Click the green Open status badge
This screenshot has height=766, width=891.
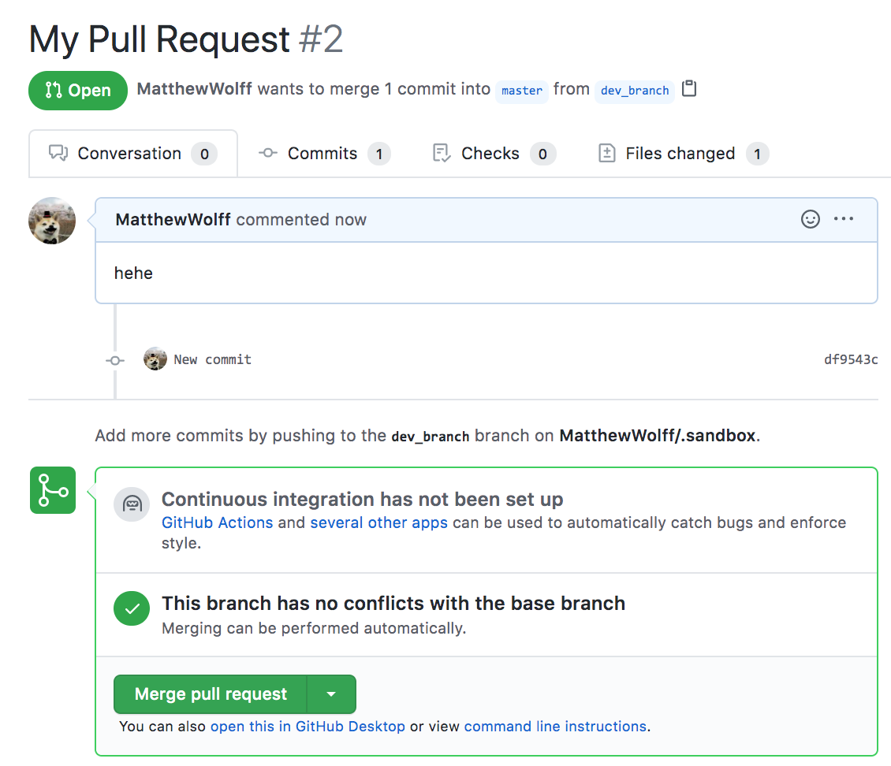pyautogui.click(x=78, y=91)
